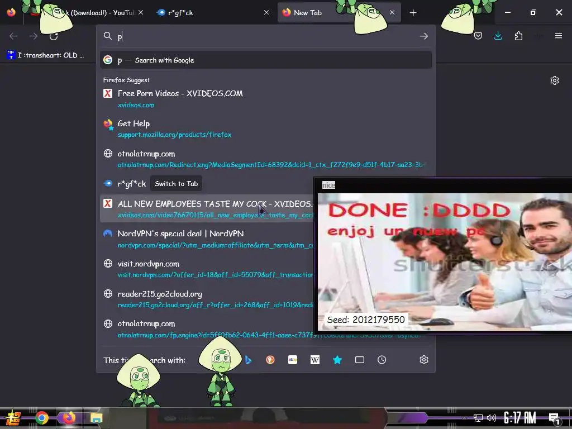Viewport: 572px width, 429px height.
Task: Click the 'nice' popup window image
Action: click(x=445, y=262)
